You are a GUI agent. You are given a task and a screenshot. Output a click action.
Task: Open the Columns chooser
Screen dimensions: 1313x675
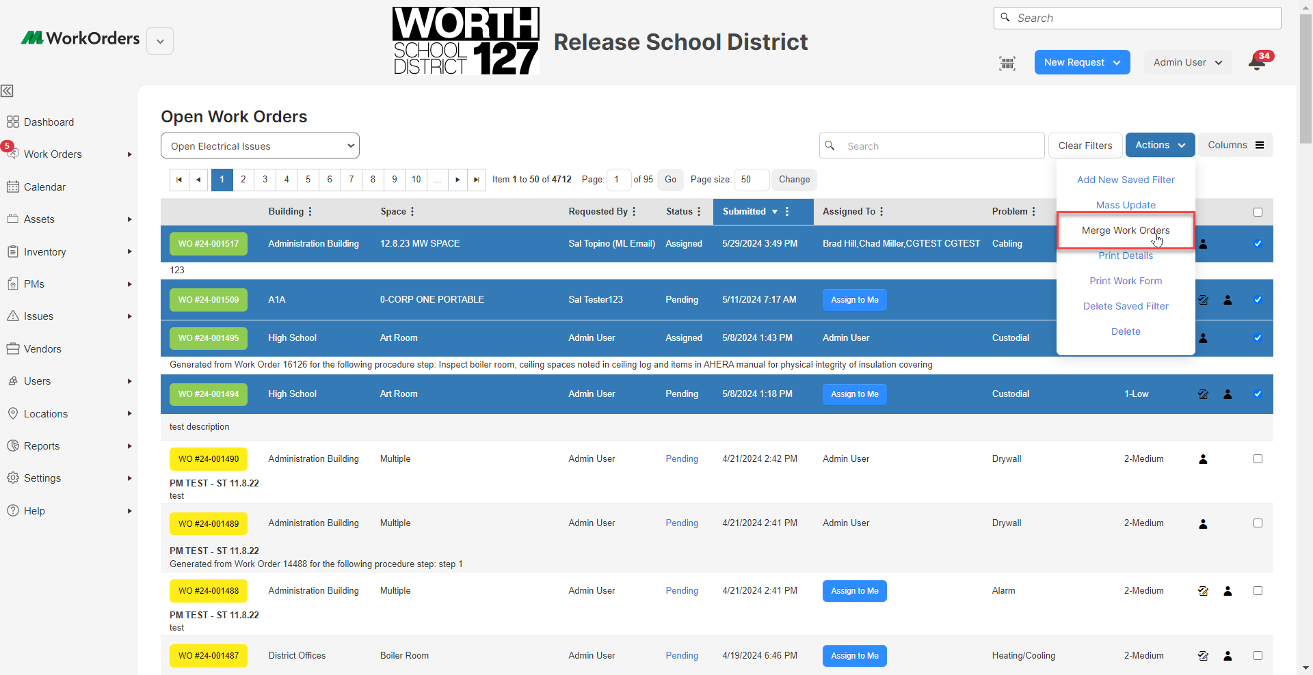[x=1235, y=145]
